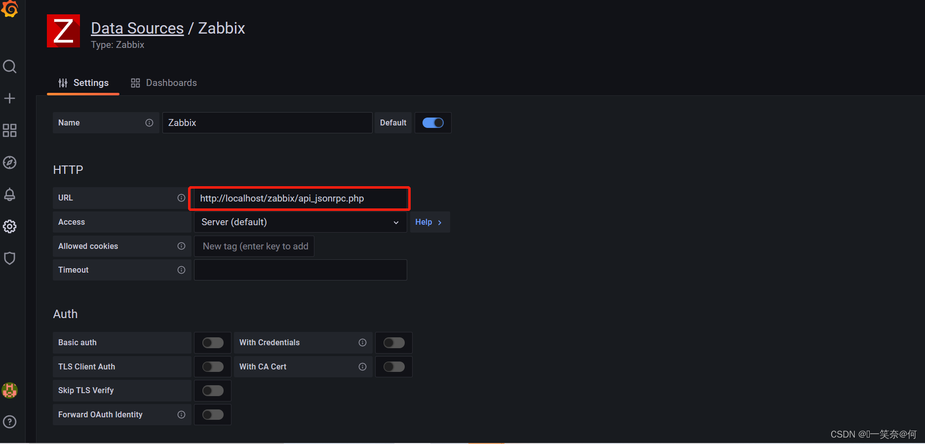Click the user avatar in sidebar
Viewport: 925px width, 444px height.
(x=10, y=390)
